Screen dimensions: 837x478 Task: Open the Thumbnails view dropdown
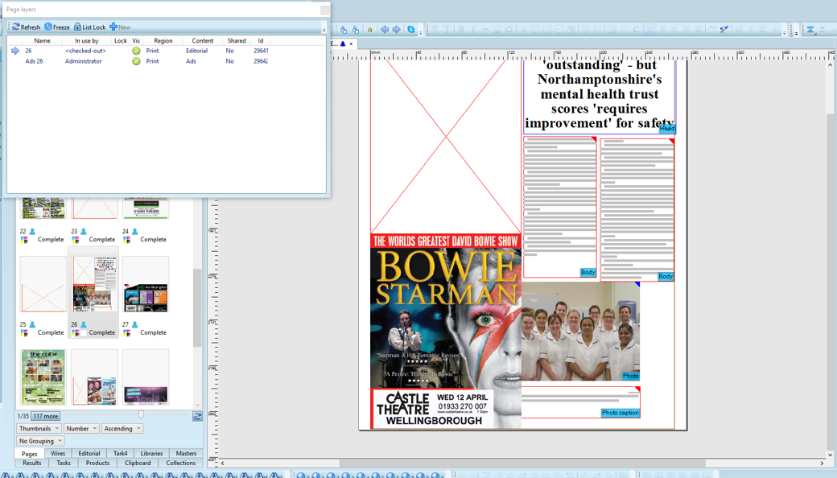(x=39, y=428)
